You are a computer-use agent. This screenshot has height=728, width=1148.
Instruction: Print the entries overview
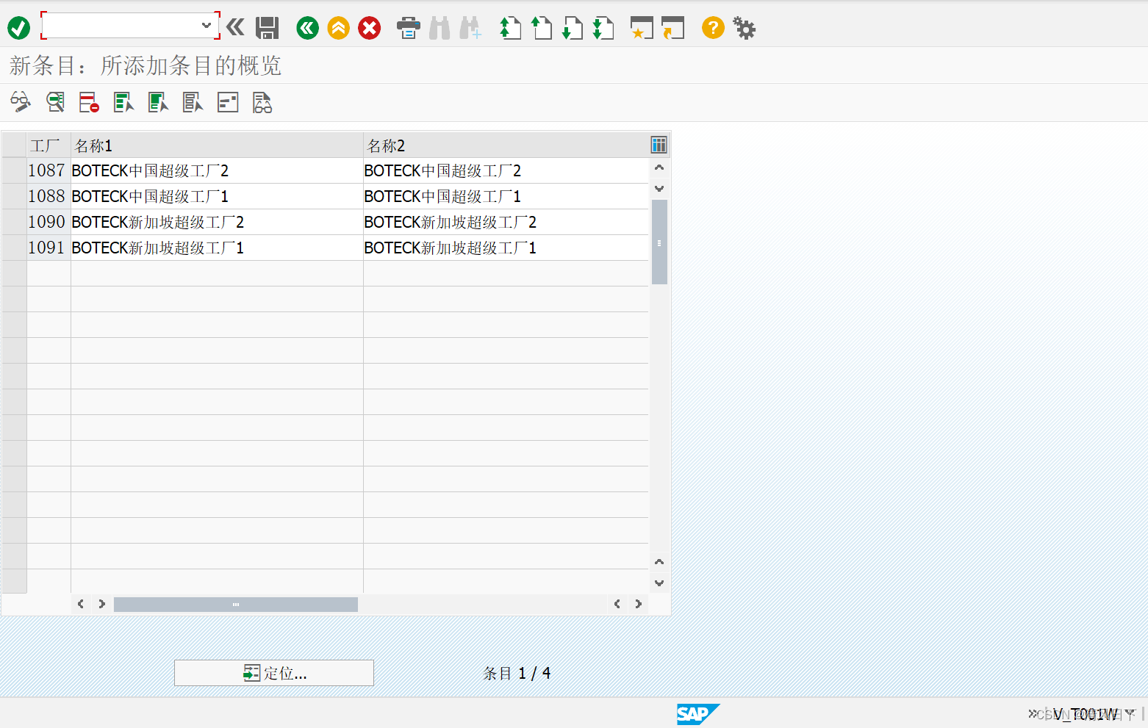tap(408, 28)
